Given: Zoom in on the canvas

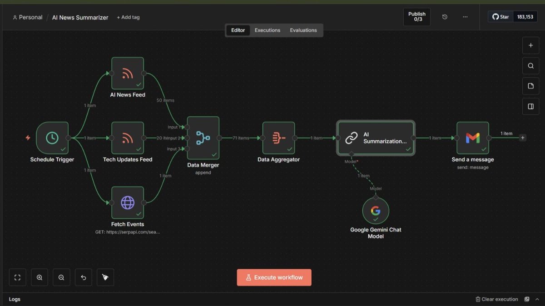Looking at the screenshot, I should 40,277.
